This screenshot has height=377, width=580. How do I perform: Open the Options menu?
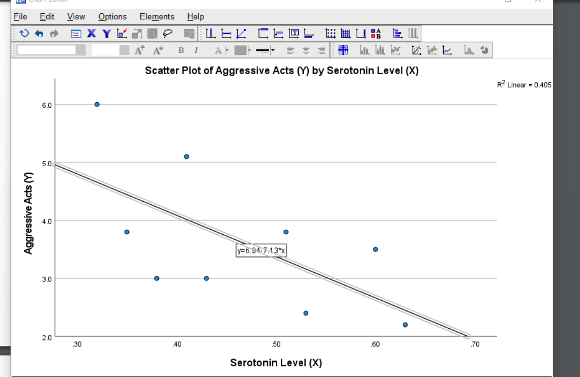pyautogui.click(x=112, y=17)
